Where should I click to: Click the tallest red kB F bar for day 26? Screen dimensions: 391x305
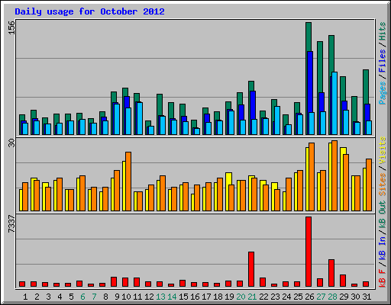pos(309,252)
